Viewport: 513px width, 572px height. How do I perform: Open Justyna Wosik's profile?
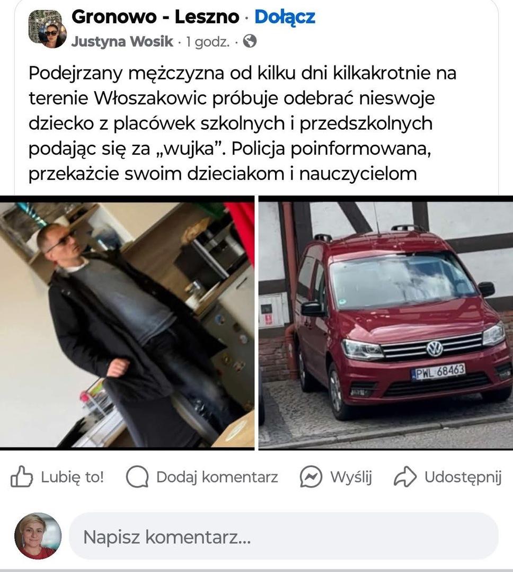pos(122,42)
